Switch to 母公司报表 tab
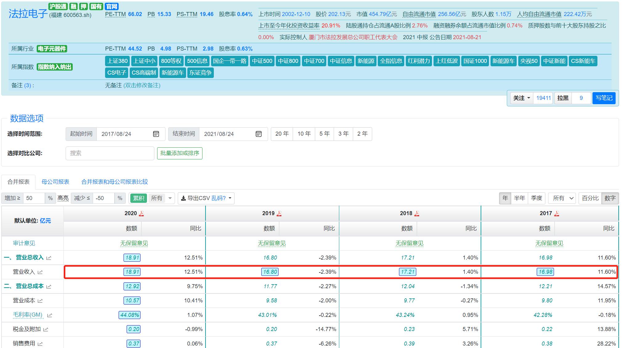Screen dimensions: 623x348 pos(55,182)
